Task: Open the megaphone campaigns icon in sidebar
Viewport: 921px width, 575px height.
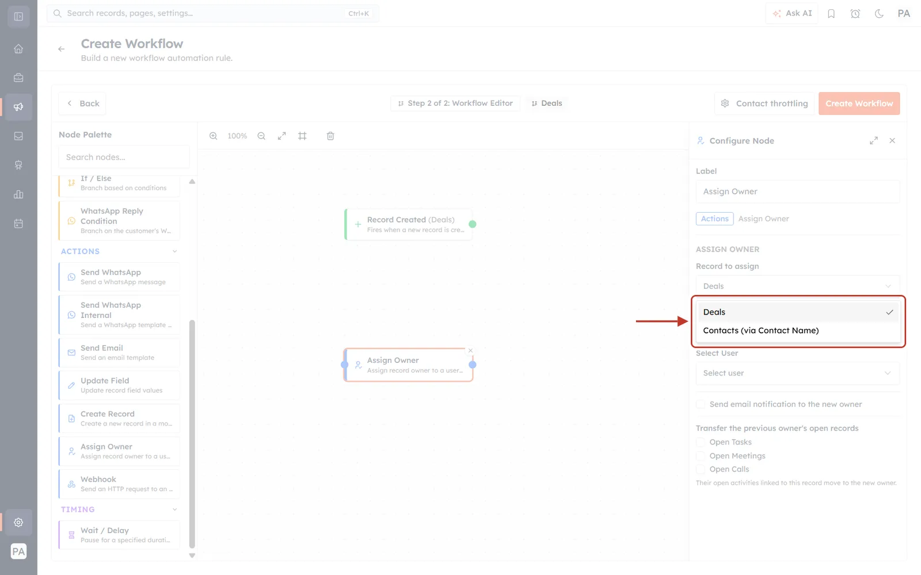Action: tap(18, 107)
